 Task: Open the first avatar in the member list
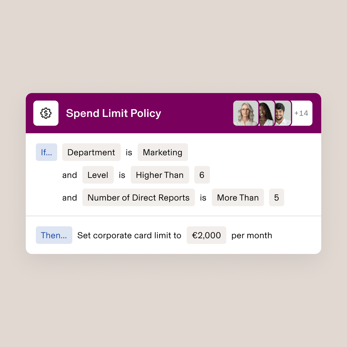pyautogui.click(x=245, y=113)
